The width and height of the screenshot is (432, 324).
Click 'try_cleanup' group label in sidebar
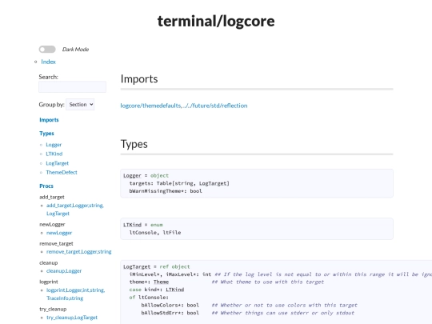coord(53,309)
